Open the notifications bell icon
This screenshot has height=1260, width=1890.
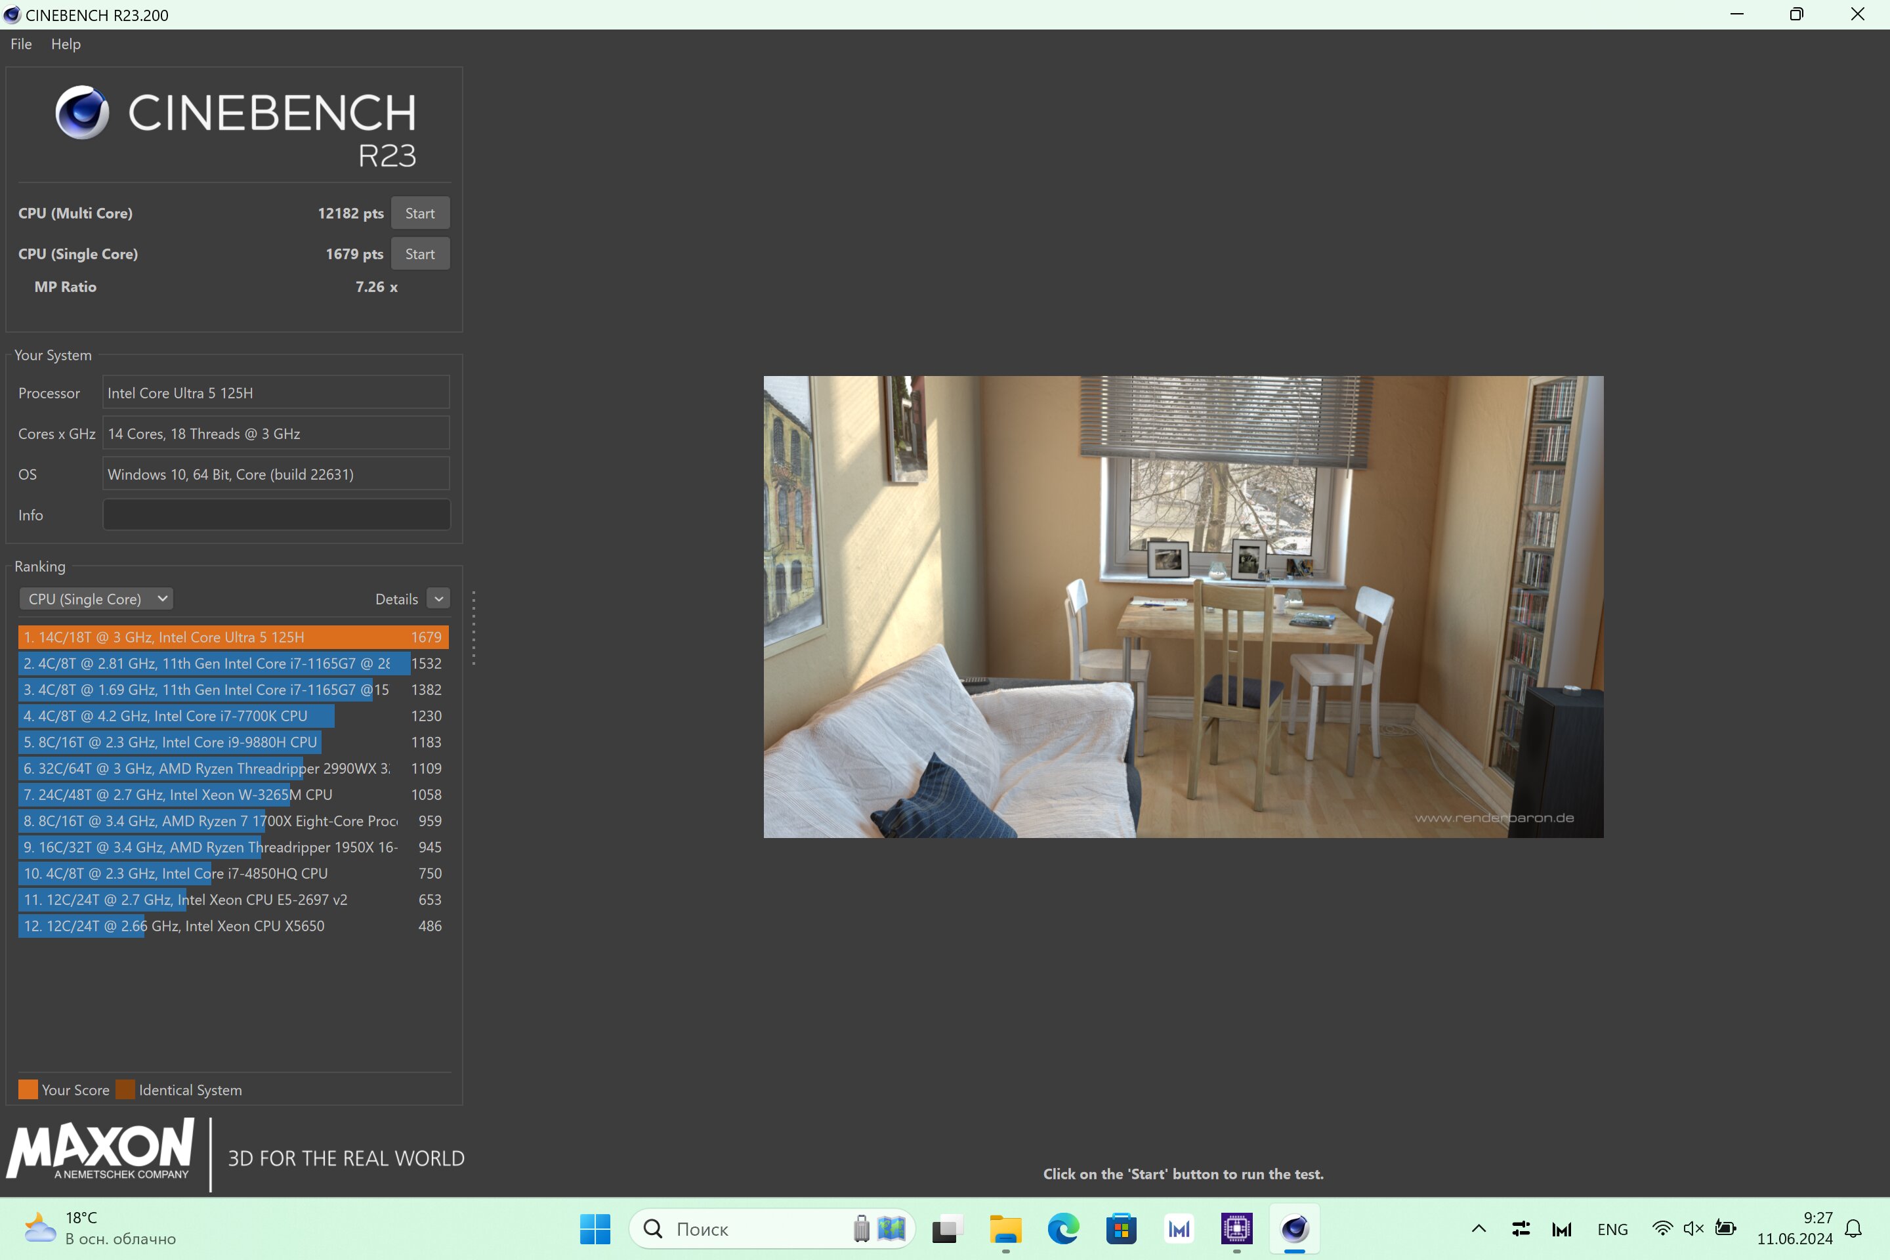pyautogui.click(x=1853, y=1228)
